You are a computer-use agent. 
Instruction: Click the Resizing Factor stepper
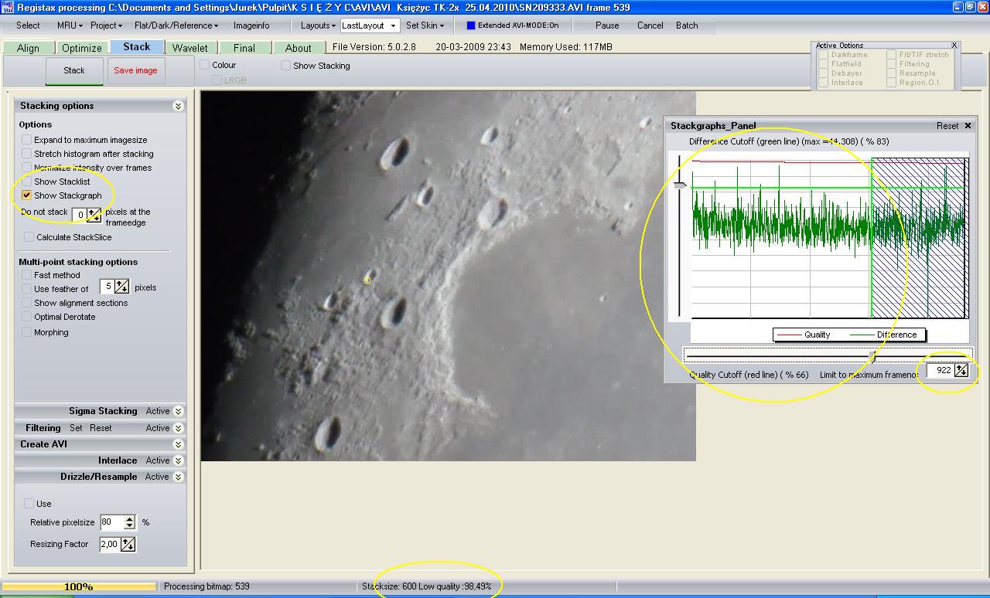[128, 545]
